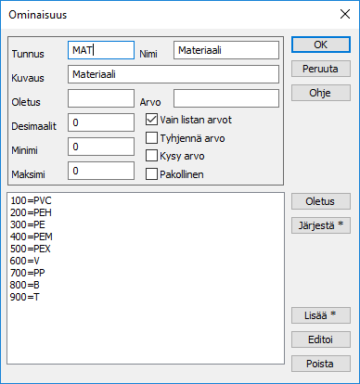The width and height of the screenshot is (360, 384).
Task: Check the Kysy arvo option
Action: (151, 156)
